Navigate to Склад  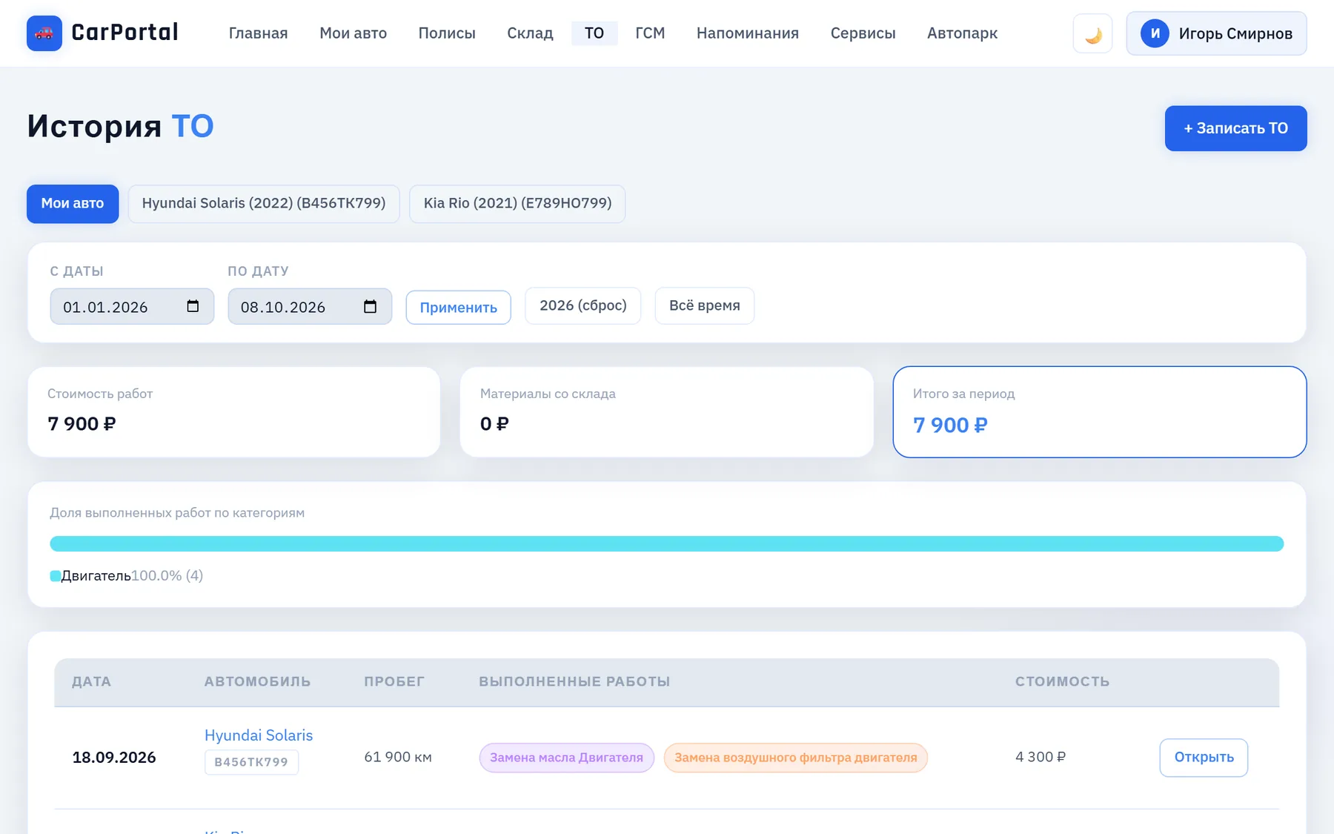[x=530, y=33]
